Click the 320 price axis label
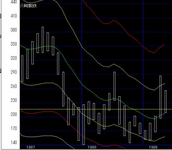The width and height of the screenshot is (172, 150). pos(14,58)
